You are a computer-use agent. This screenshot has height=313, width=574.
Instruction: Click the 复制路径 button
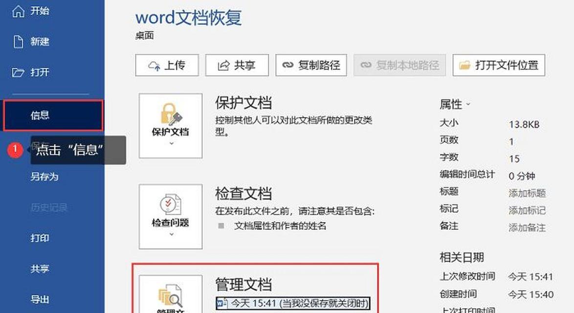311,65
